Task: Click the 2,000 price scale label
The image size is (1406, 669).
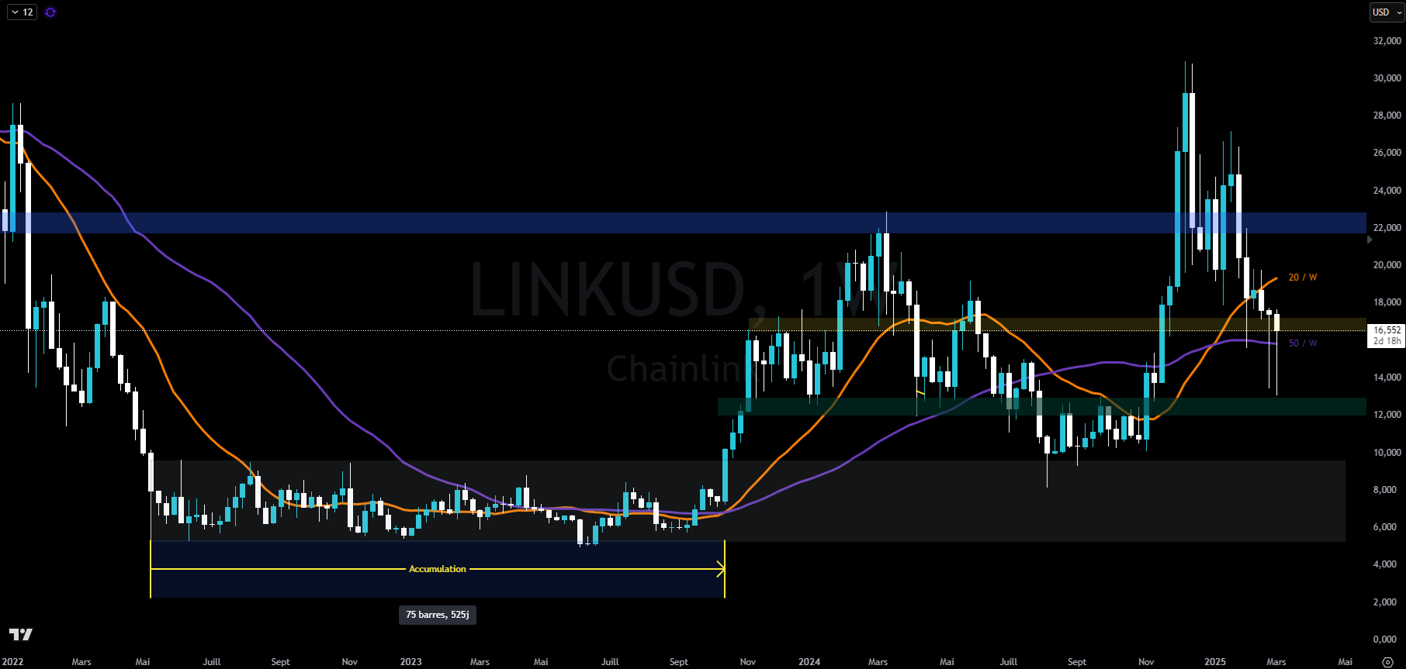Action: (1386, 602)
